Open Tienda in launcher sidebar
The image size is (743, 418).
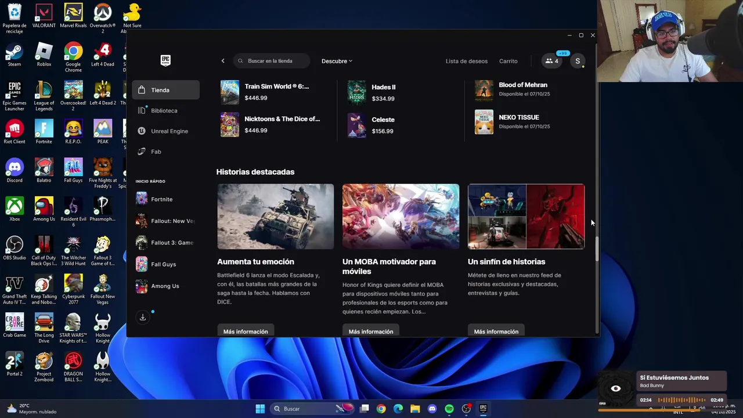[x=166, y=90]
